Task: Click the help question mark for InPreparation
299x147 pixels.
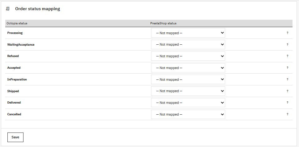Action: tap(287, 80)
